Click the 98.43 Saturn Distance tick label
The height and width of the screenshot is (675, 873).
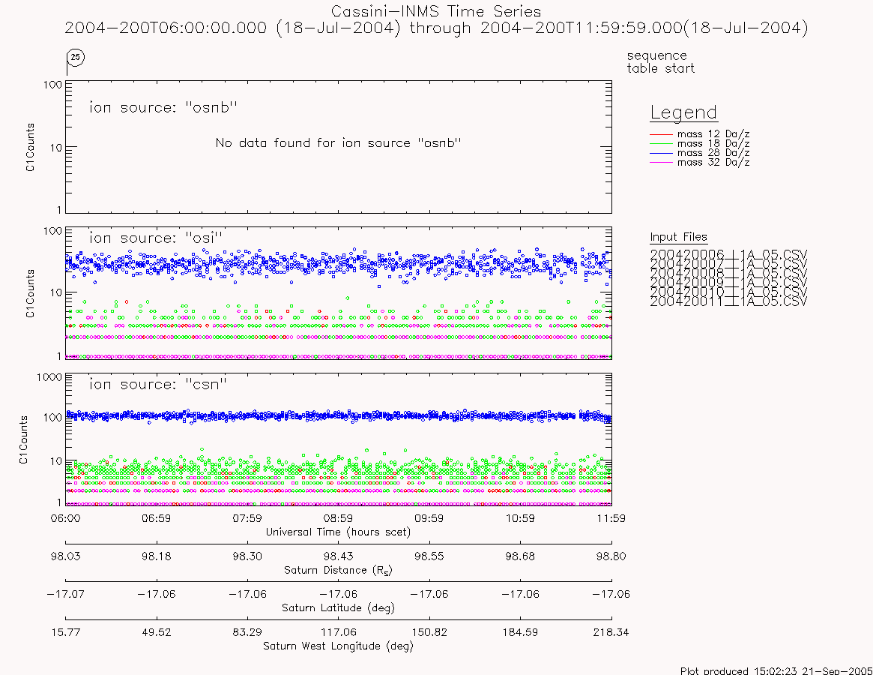point(338,556)
